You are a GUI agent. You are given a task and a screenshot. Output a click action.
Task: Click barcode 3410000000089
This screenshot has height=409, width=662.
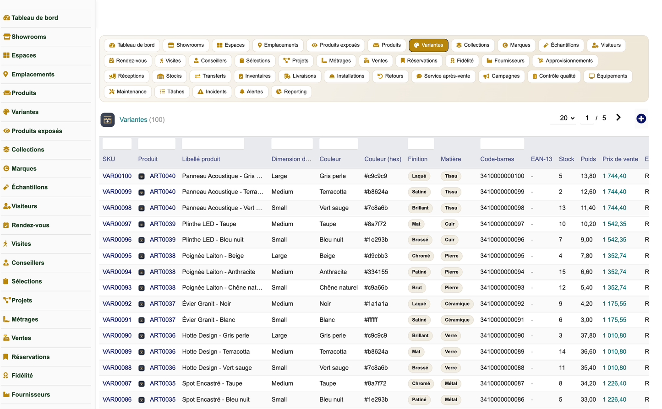pyautogui.click(x=502, y=352)
